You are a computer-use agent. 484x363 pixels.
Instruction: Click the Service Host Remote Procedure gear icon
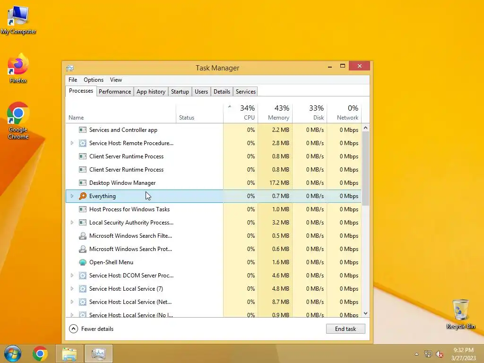click(x=82, y=143)
